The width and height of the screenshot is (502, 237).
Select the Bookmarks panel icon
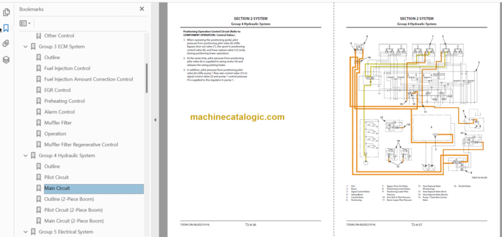tap(6, 28)
